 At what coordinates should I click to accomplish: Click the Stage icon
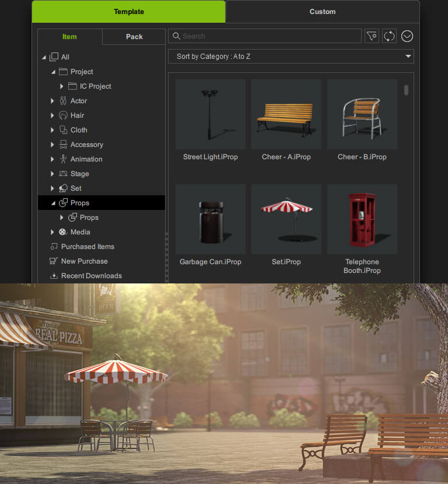(x=64, y=173)
